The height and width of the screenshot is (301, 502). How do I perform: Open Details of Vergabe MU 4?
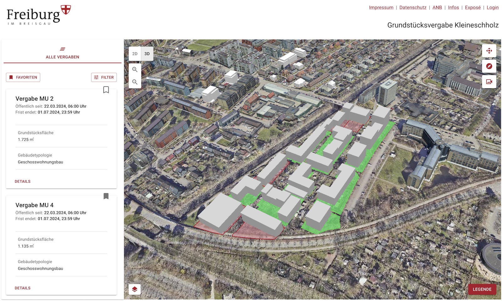23,288
